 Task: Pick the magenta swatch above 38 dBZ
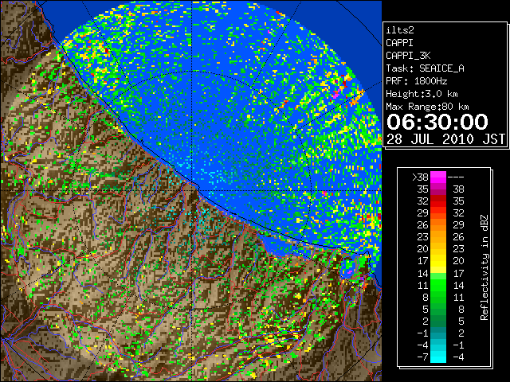click(438, 177)
